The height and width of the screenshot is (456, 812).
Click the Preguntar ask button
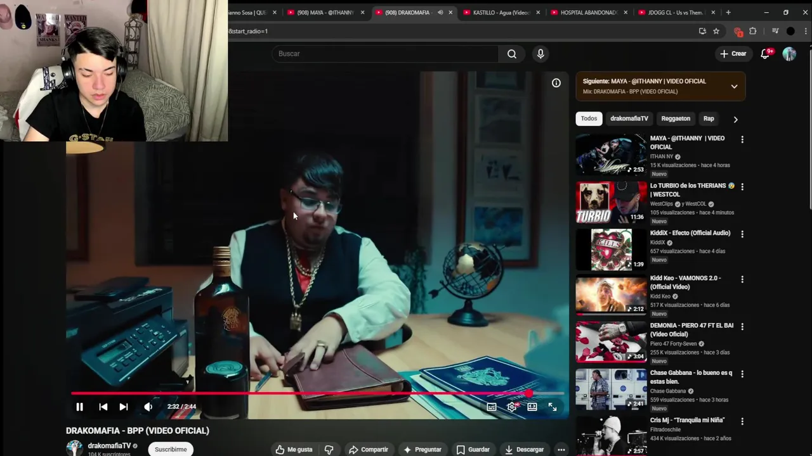[422, 450]
